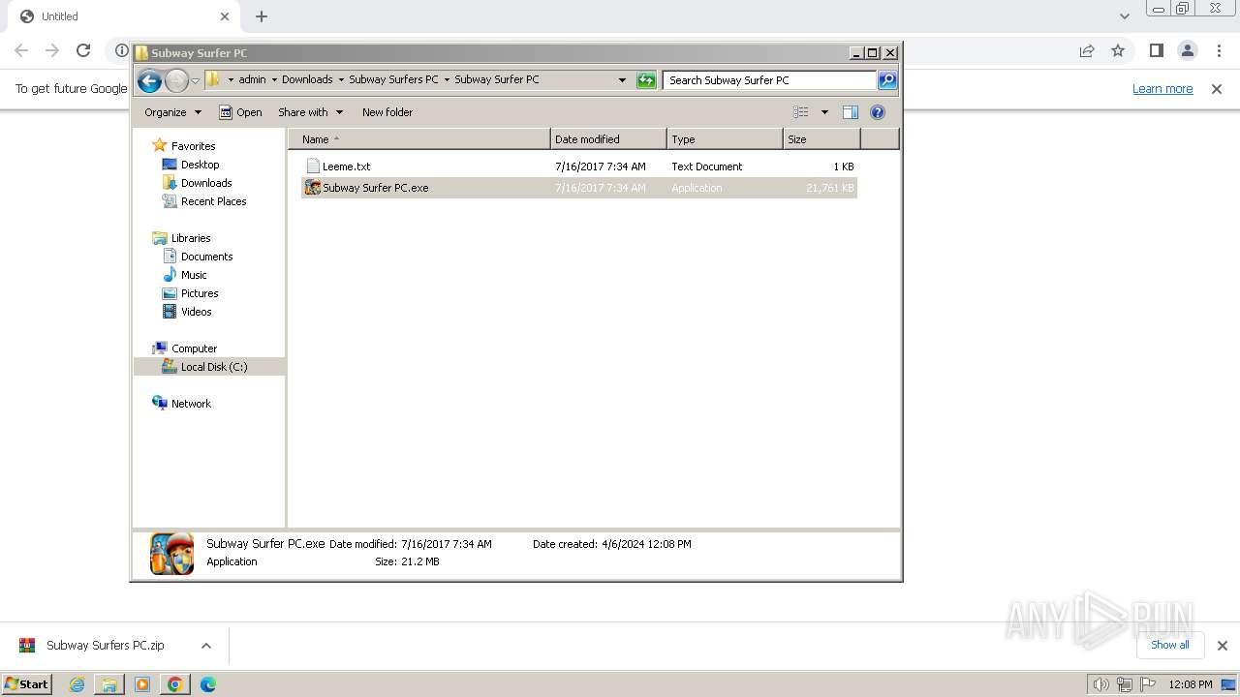The image size is (1240, 697).
Task: Launch Windows Media Player from taskbar
Action: coord(142,684)
